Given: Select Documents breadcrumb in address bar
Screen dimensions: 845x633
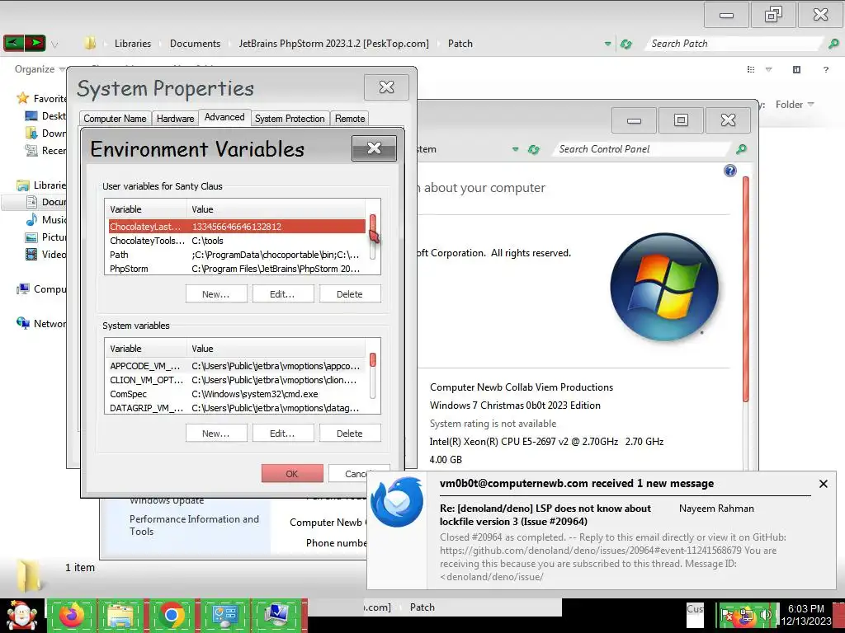Looking at the screenshot, I should (195, 44).
